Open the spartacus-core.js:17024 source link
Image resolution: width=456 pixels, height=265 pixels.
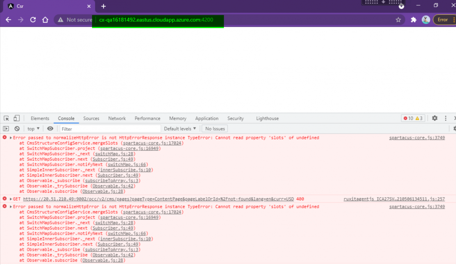152,143
